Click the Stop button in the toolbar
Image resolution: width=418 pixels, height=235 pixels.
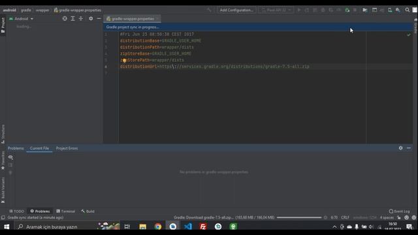coord(355,10)
